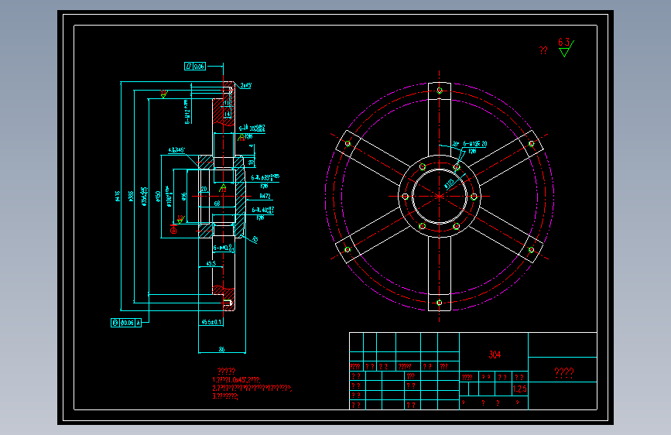Click the green roughness symbol on the top-left dimension line

tap(164, 94)
